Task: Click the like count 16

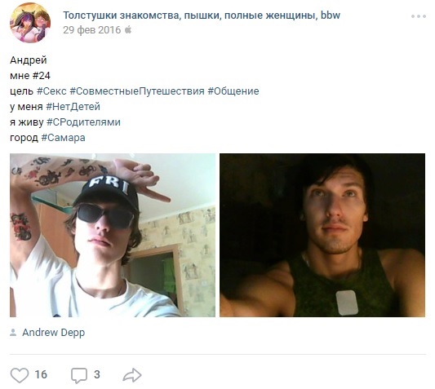Action: tap(41, 375)
